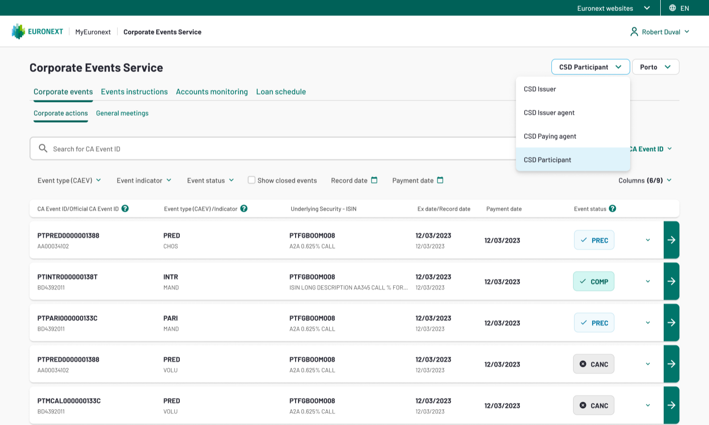
Task: Expand the PTPARI000000133C row chevron
Action: click(648, 323)
